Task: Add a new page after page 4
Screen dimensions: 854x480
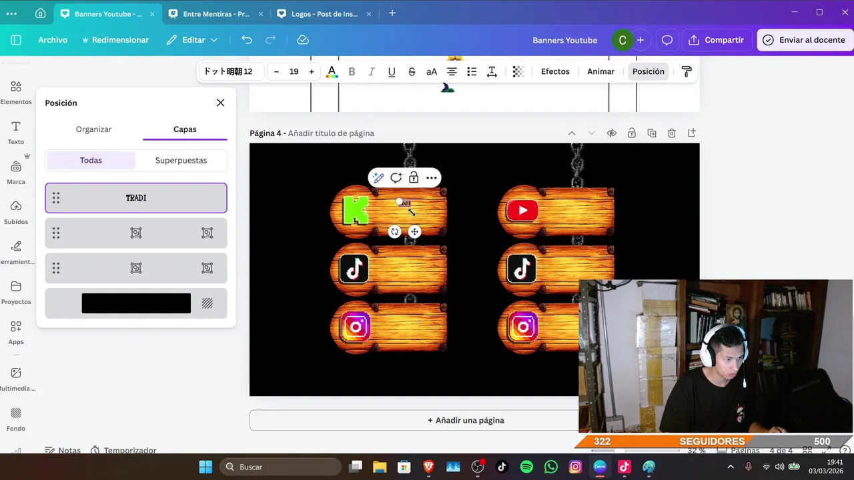Action: [692, 133]
